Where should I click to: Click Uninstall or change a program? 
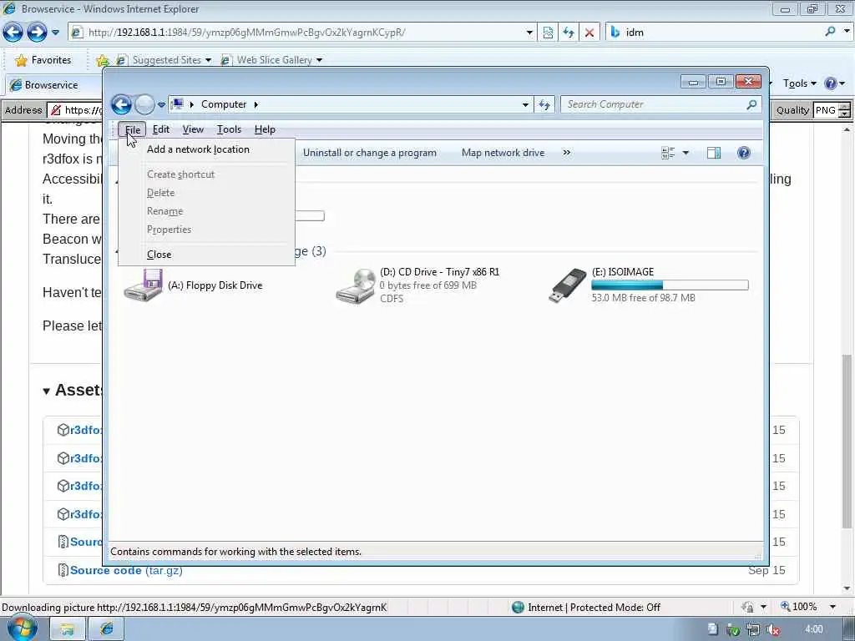point(370,154)
